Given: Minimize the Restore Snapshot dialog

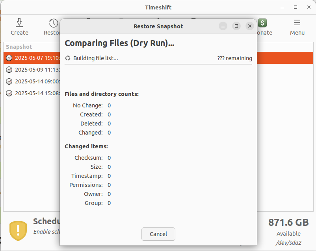Looking at the screenshot, I should click(x=223, y=26).
